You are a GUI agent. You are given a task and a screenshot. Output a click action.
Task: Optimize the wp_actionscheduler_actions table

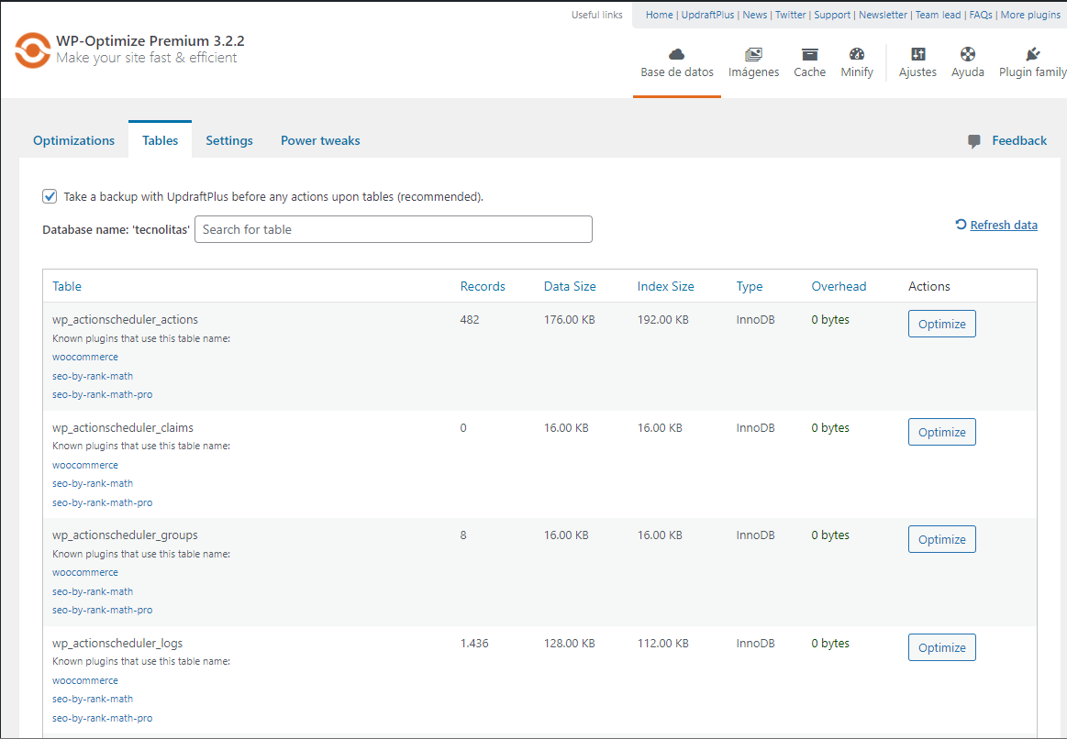tap(941, 324)
